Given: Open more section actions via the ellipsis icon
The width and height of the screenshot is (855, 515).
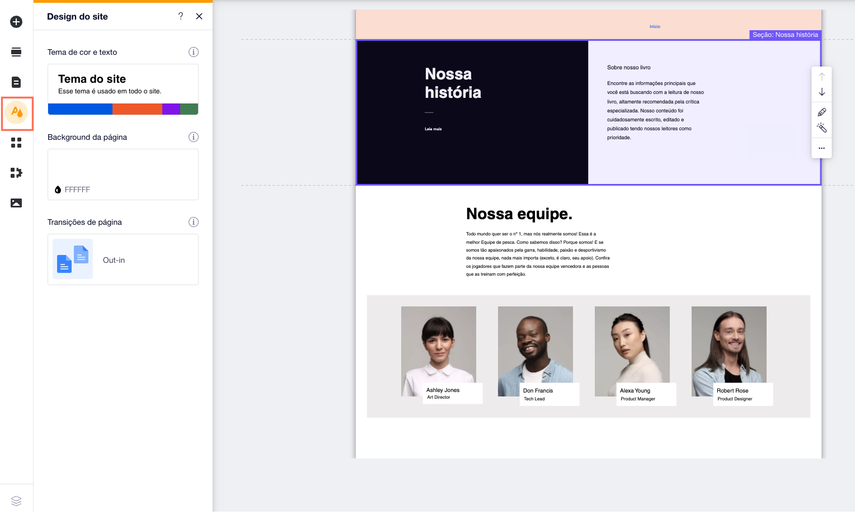Looking at the screenshot, I should pyautogui.click(x=821, y=148).
